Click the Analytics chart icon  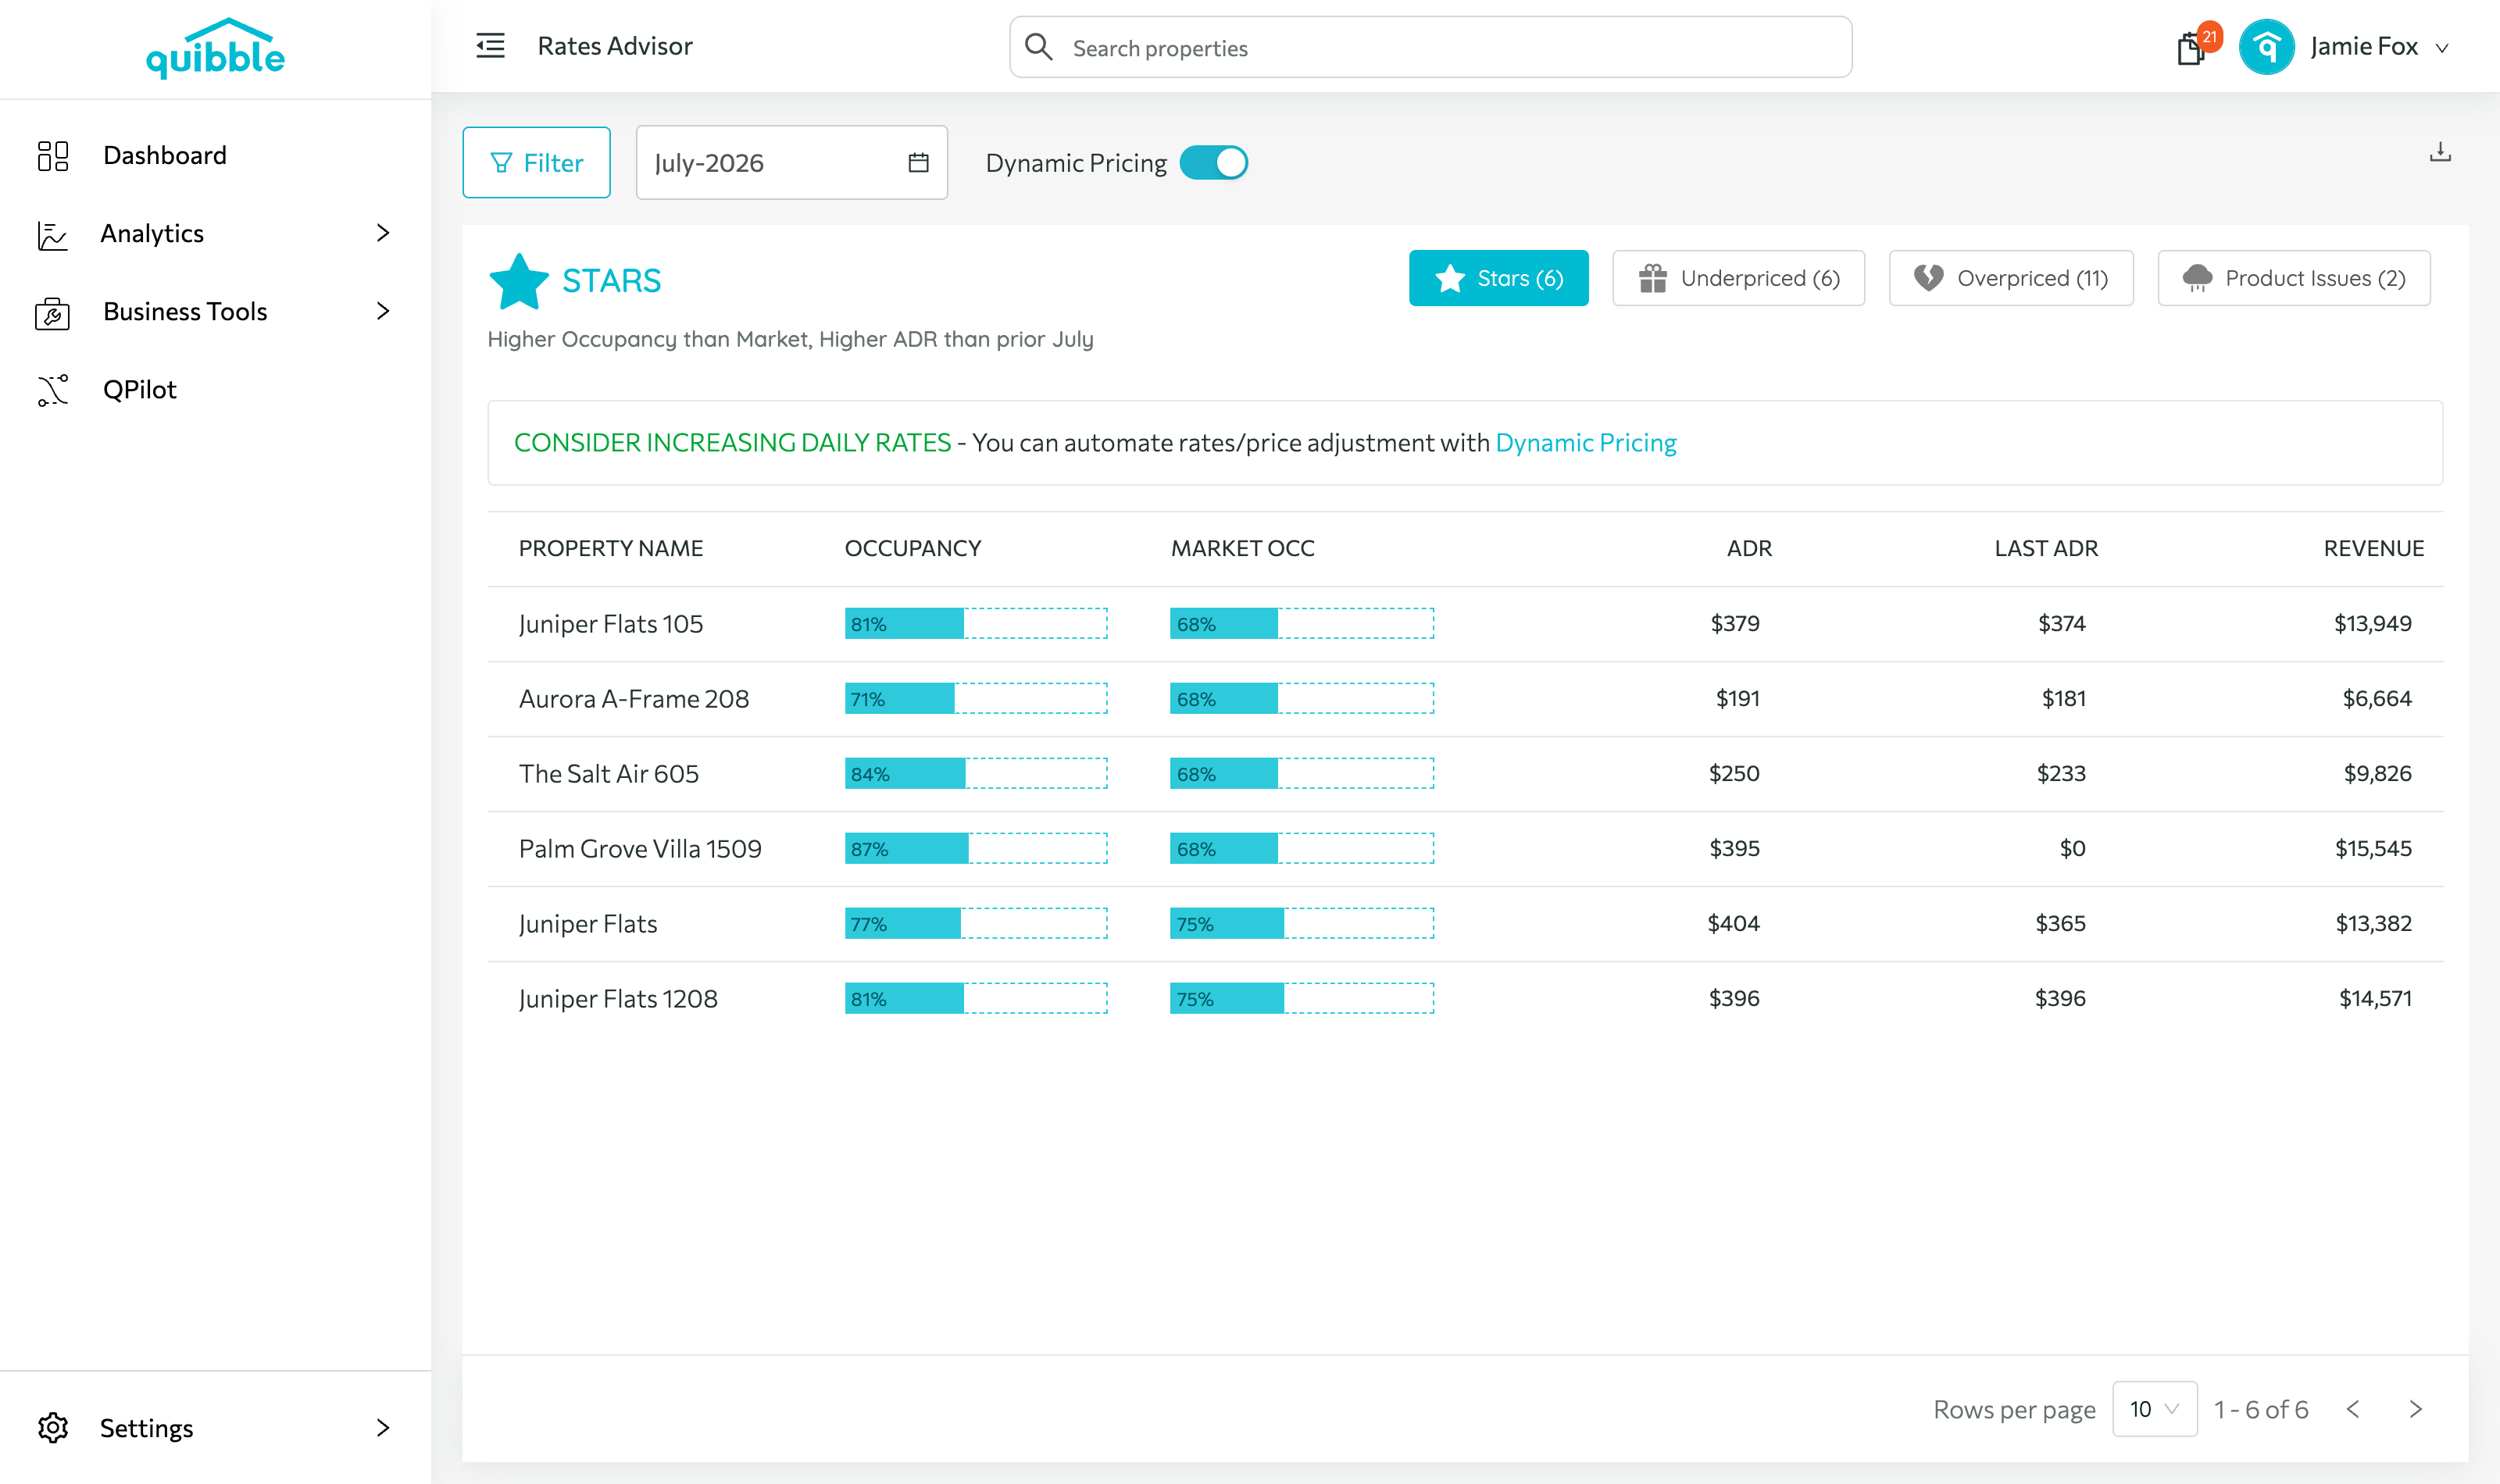tap(53, 234)
